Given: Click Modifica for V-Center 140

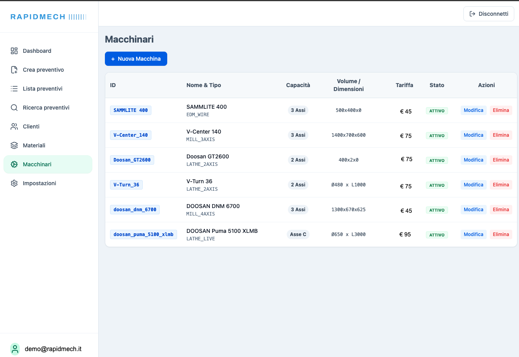Looking at the screenshot, I should [473, 135].
